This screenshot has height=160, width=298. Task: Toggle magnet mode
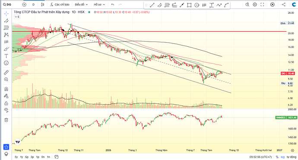[x=6, y=89]
